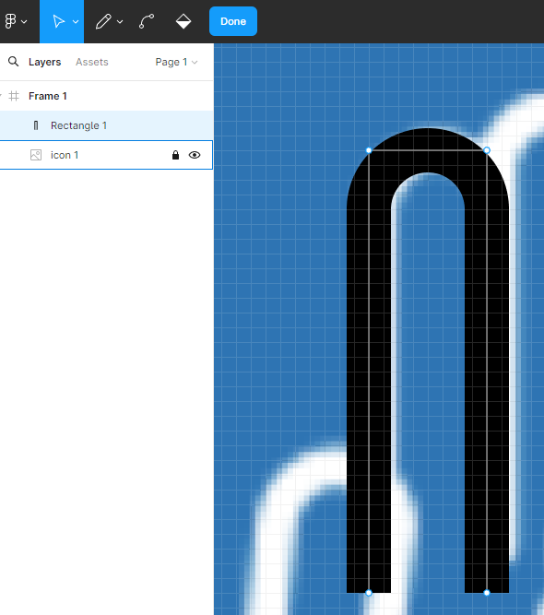Open the Figma main menu logo
This screenshot has height=615, width=544.
coord(10,21)
